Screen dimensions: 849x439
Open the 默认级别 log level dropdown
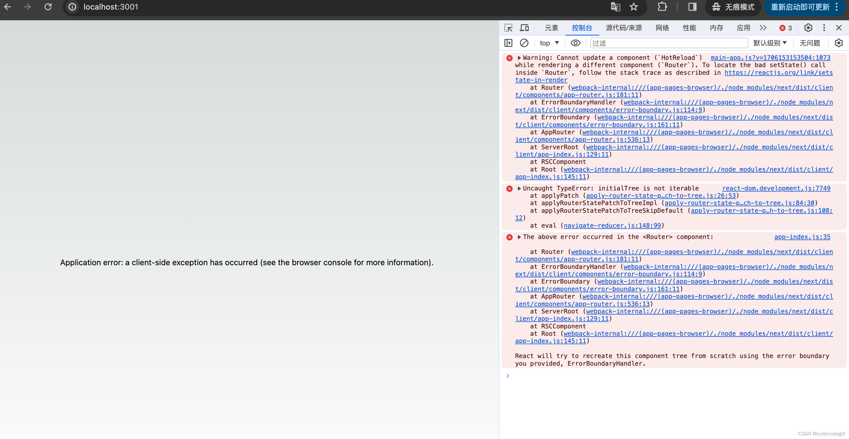pos(770,43)
